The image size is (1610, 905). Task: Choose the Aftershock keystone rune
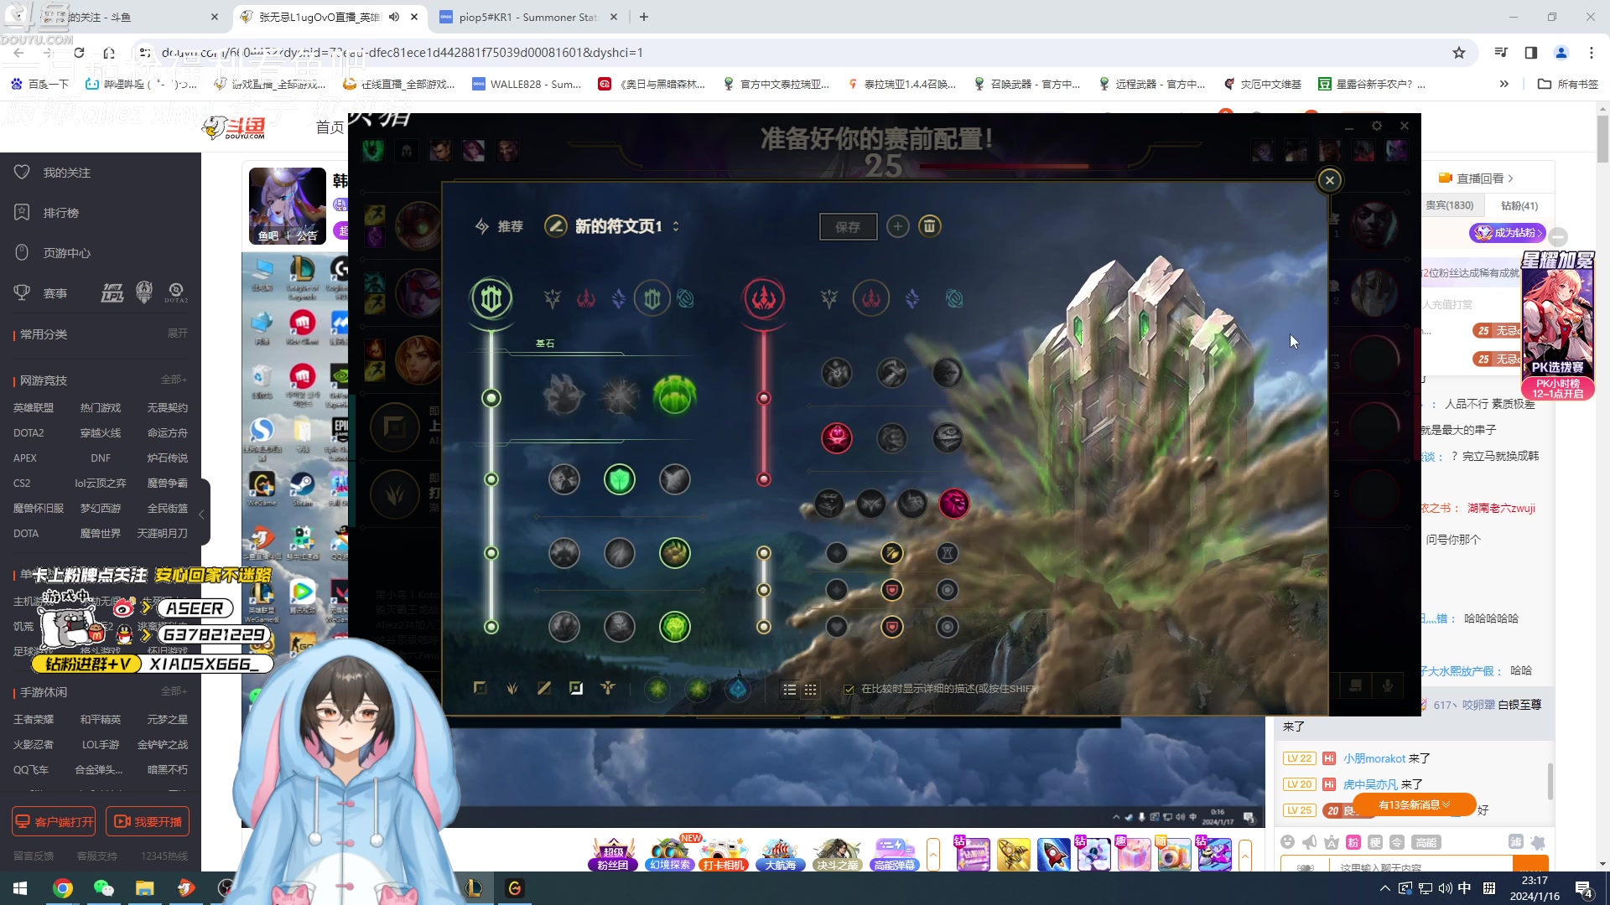620,395
